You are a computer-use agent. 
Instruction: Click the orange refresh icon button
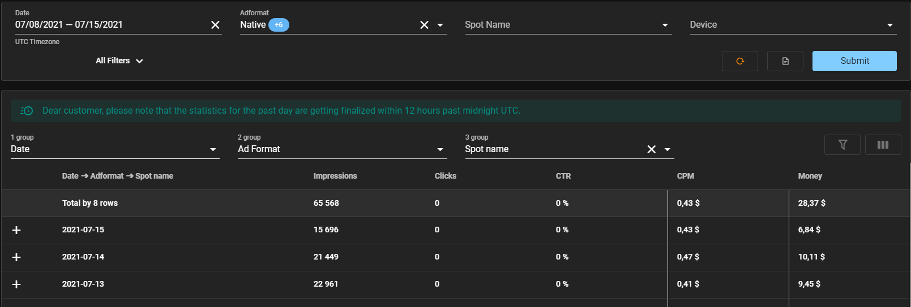click(x=739, y=61)
